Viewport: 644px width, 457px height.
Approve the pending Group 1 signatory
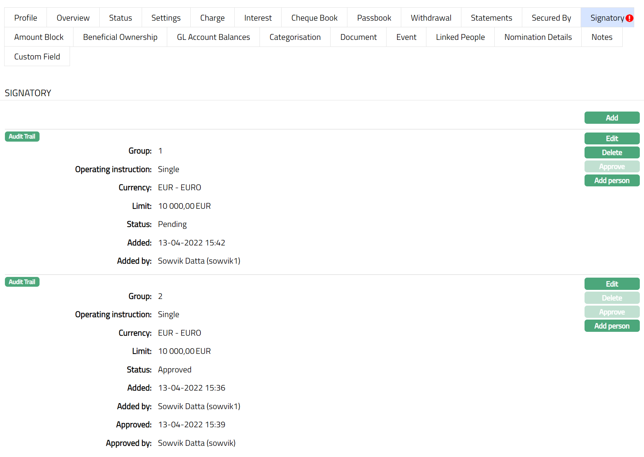pyautogui.click(x=611, y=166)
